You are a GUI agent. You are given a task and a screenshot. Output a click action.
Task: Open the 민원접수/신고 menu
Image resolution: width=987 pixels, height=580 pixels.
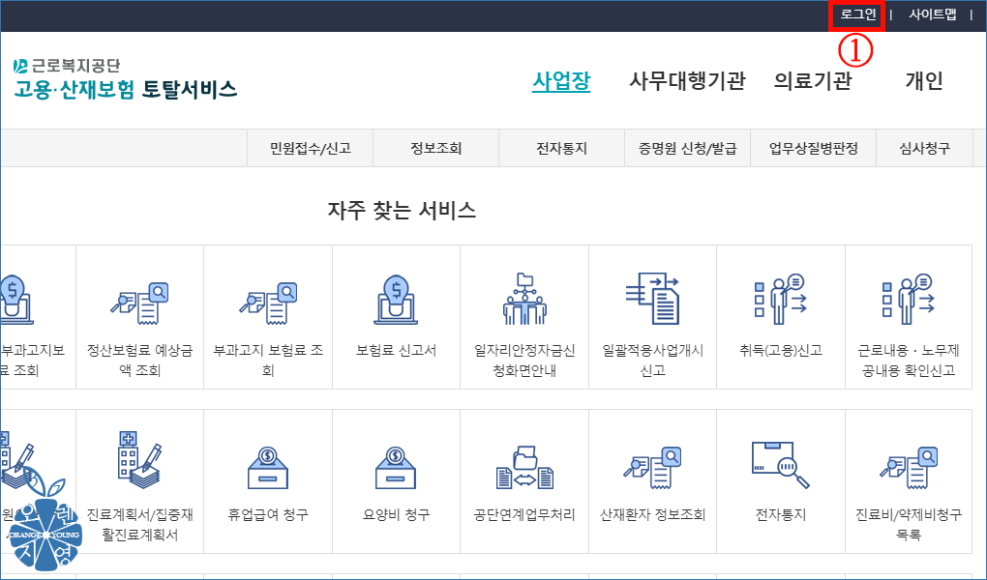(x=311, y=149)
